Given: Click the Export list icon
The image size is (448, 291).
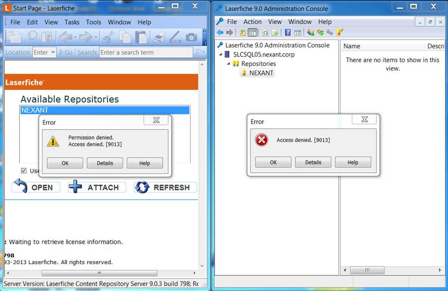Looking at the screenshot, I should [x=275, y=33].
